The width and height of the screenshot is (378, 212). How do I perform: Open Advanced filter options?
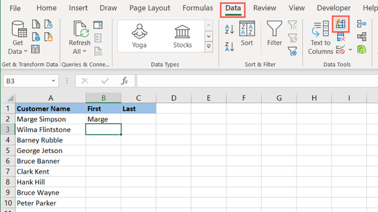(292, 51)
